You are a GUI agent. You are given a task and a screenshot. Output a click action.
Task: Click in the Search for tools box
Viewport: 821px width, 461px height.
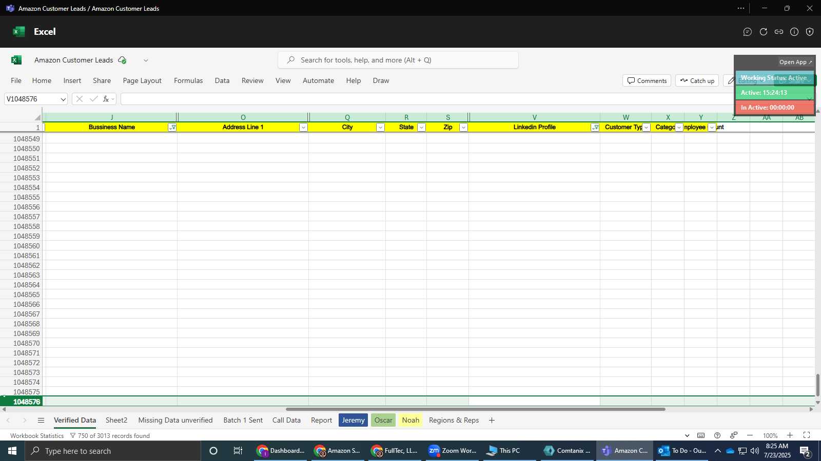pyautogui.click(x=398, y=60)
